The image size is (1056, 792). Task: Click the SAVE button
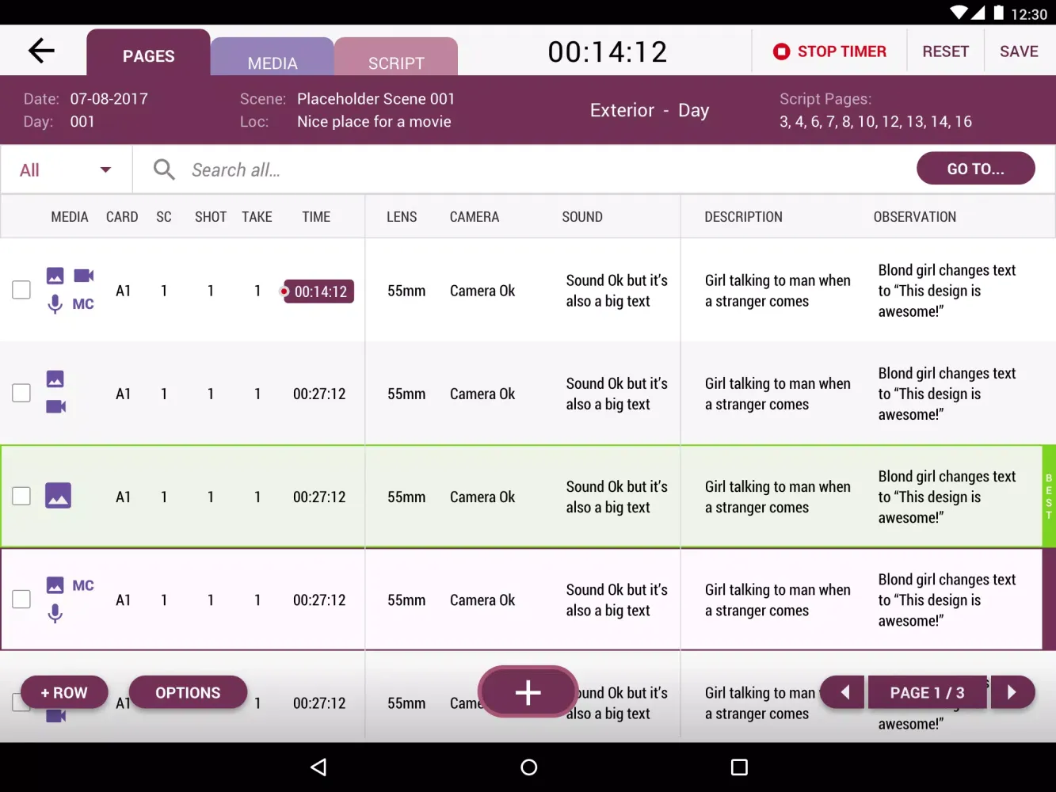(x=1019, y=51)
